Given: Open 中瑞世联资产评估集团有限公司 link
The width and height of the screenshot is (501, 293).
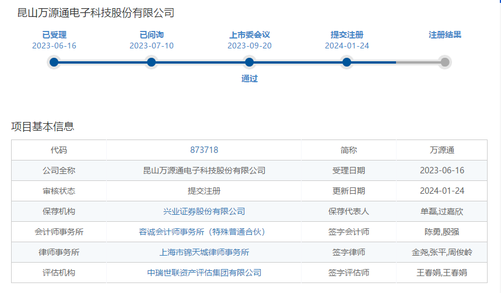Looking at the screenshot, I should (204, 273).
